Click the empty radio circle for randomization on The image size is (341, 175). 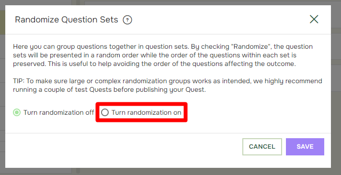[x=105, y=112]
